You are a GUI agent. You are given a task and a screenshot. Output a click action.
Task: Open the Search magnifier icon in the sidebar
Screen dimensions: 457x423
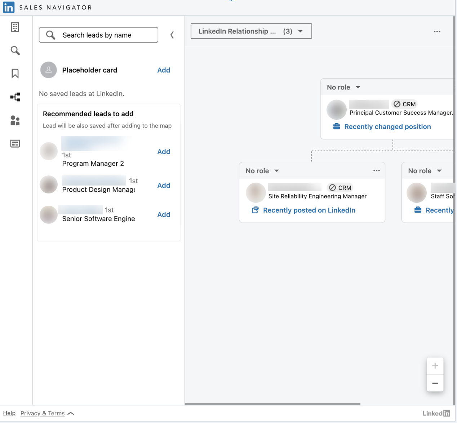[15, 51]
